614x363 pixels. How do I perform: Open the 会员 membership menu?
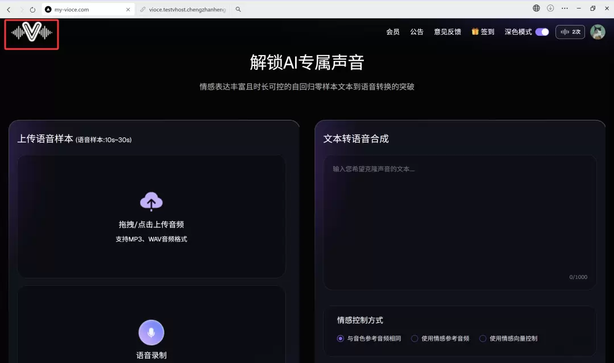tap(393, 32)
